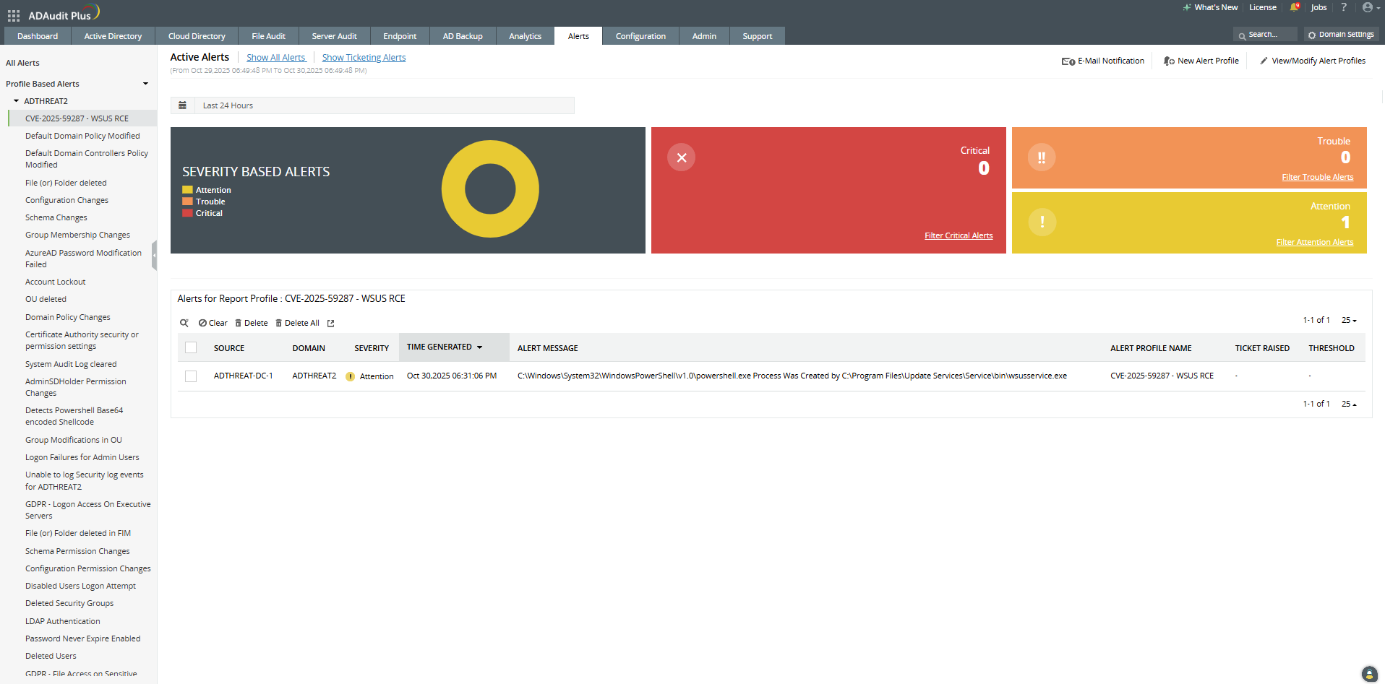Collapse the left sidebar using handle
The height and width of the screenshot is (684, 1385).
tap(154, 256)
